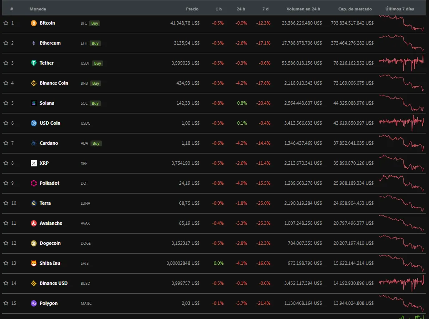Favorite Bitcoin with its star
Image resolution: width=429 pixels, height=319 pixels.
(6, 23)
